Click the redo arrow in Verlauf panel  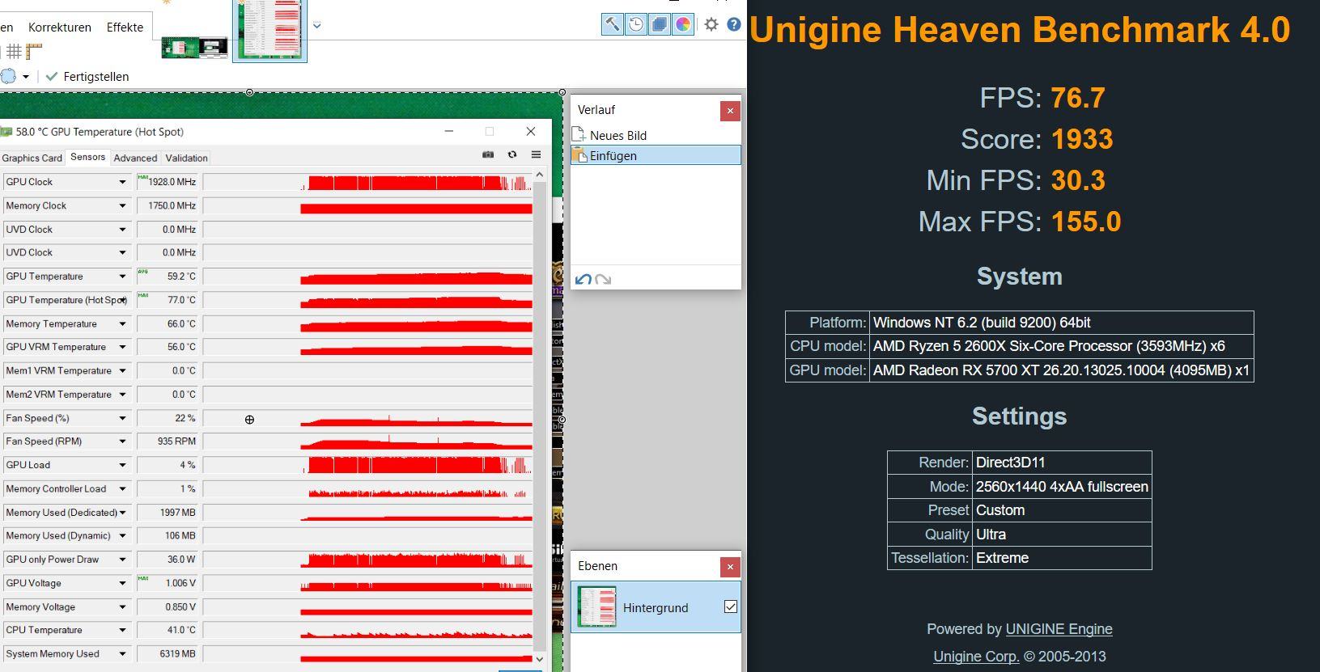pyautogui.click(x=603, y=280)
